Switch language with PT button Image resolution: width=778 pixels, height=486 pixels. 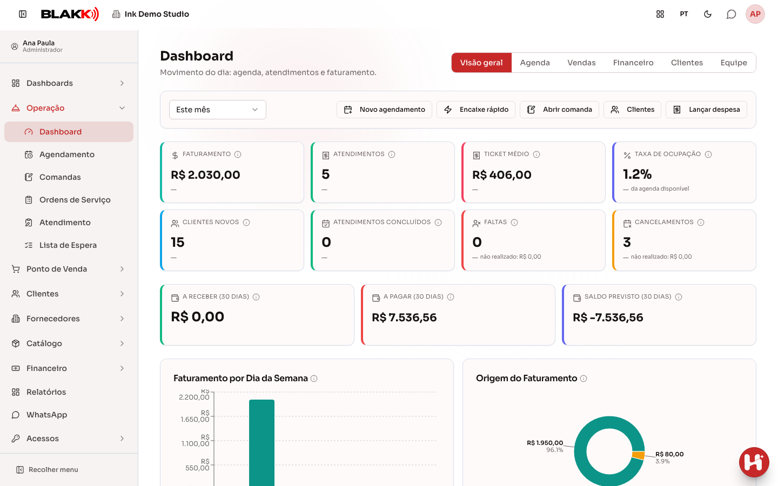pyautogui.click(x=684, y=14)
